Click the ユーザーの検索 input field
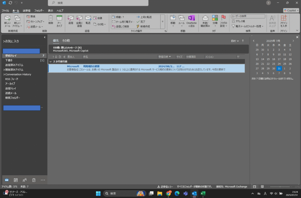This screenshot has width=301, height=198. pos(248,16)
